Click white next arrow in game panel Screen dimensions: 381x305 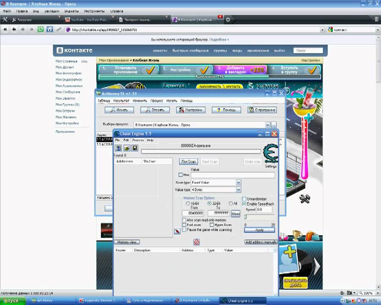pyautogui.click(x=317, y=266)
